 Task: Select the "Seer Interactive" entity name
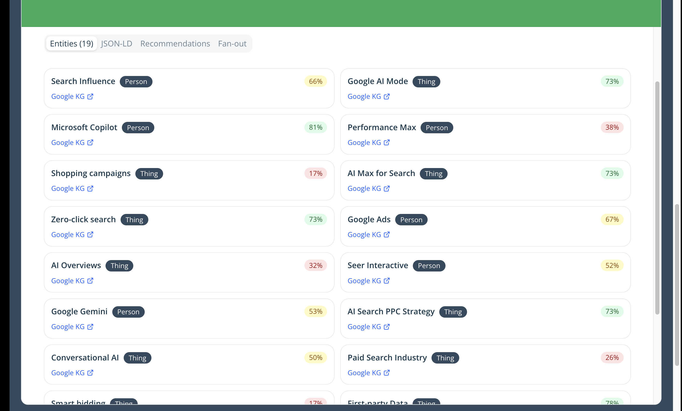(x=378, y=265)
